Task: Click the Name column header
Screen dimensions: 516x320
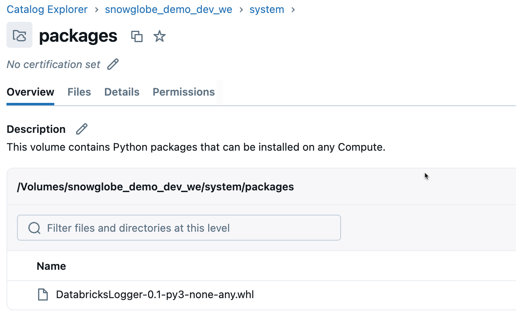Action: [51, 266]
